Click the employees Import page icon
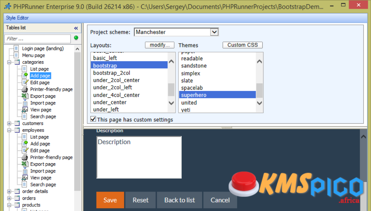This screenshot has height=211, width=371. click(x=25, y=171)
